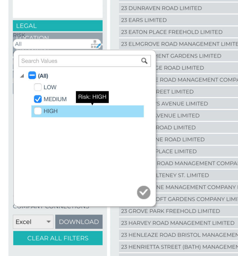Click CLEAR ALL FILTERS
The height and width of the screenshot is (256, 238).
pos(58,238)
